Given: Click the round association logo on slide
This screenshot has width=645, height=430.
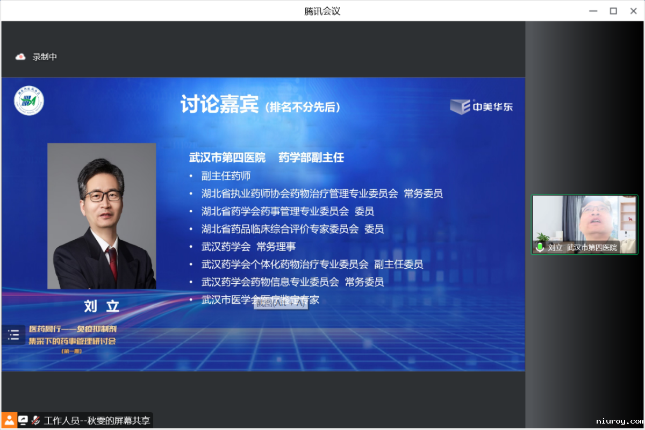Looking at the screenshot, I should [x=29, y=101].
